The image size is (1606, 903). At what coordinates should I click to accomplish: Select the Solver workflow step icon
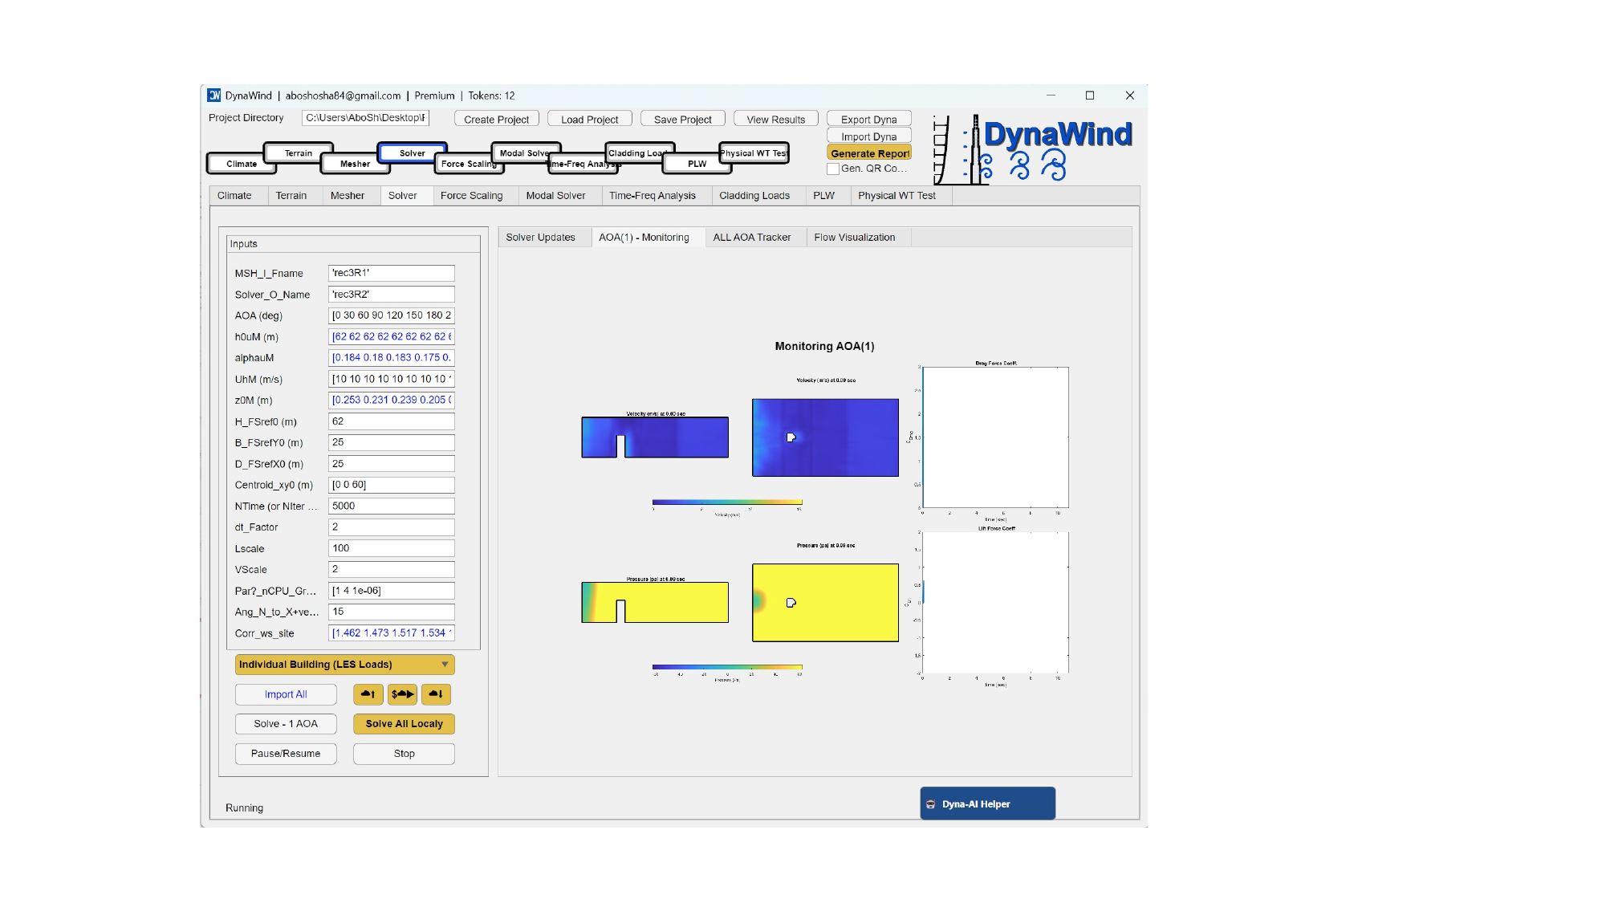[x=412, y=153]
